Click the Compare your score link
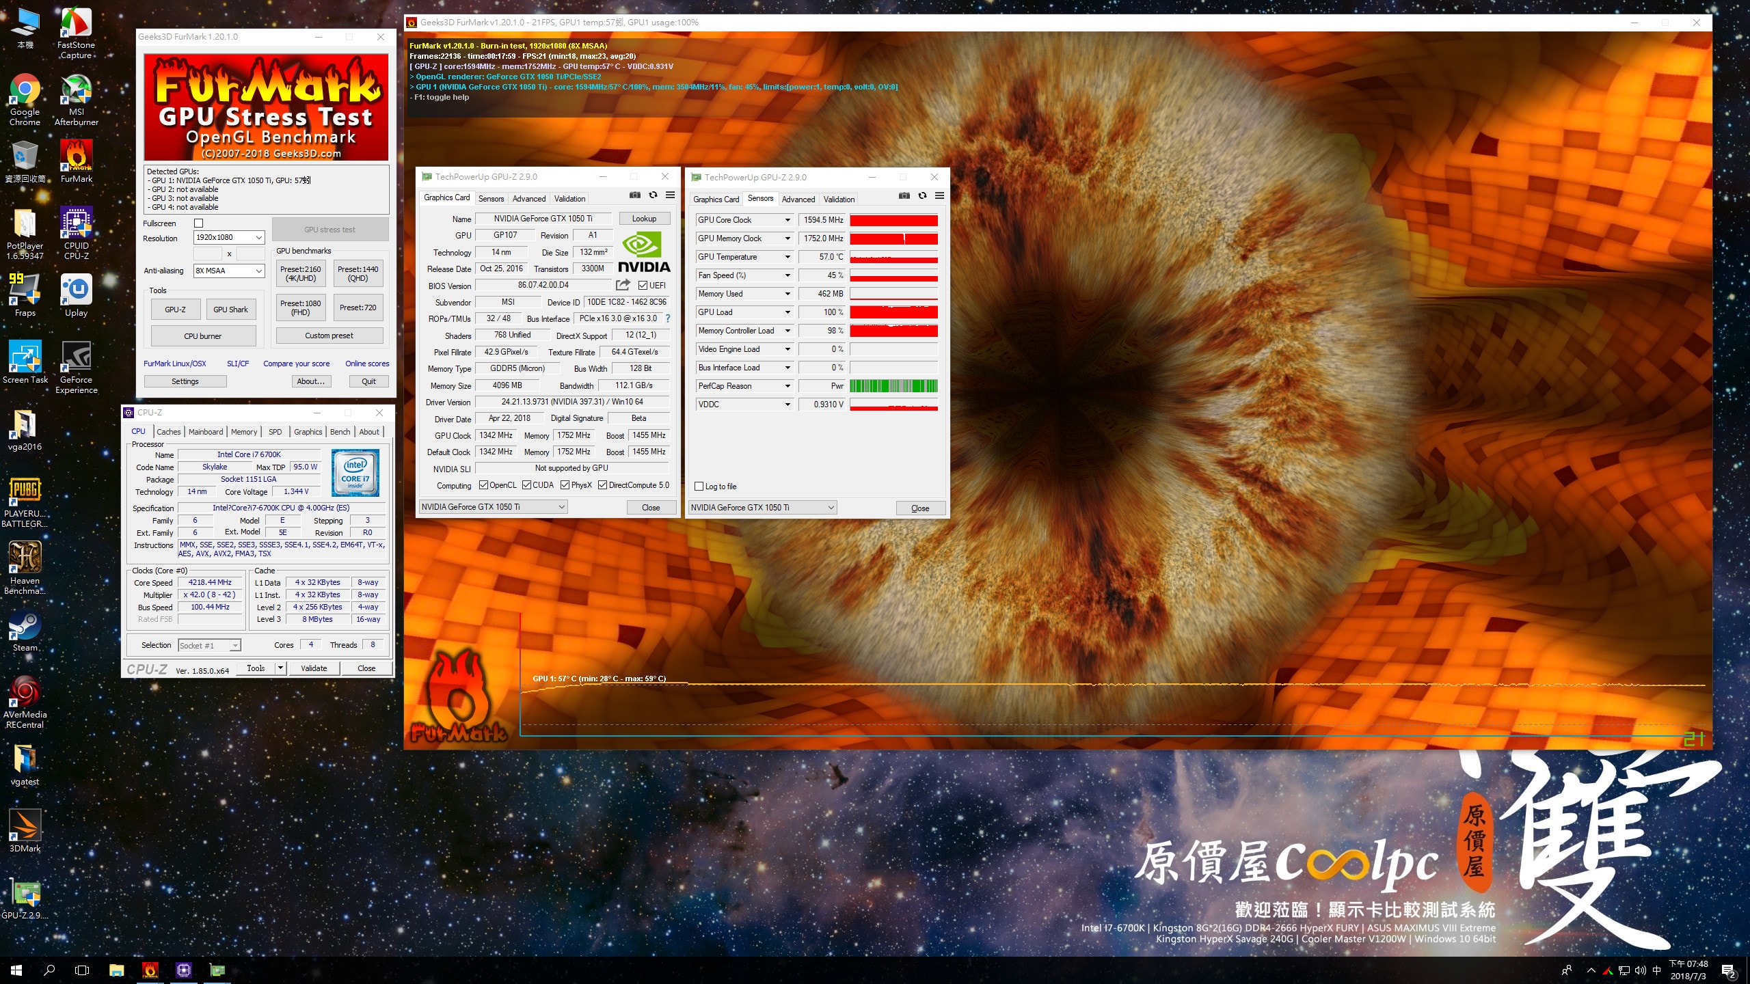Screen dimensions: 1750x984 297,364
